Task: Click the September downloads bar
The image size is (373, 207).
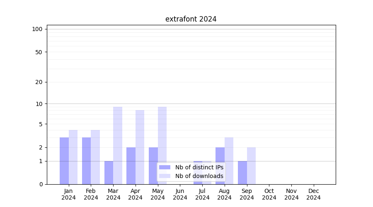Action: 251,166
